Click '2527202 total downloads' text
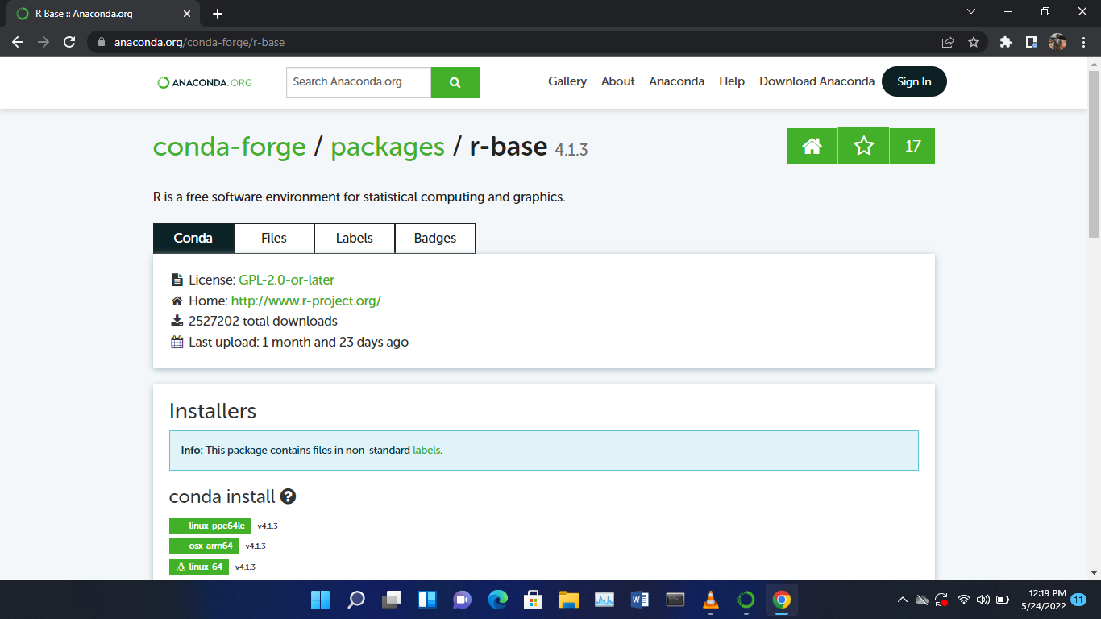 pos(263,321)
